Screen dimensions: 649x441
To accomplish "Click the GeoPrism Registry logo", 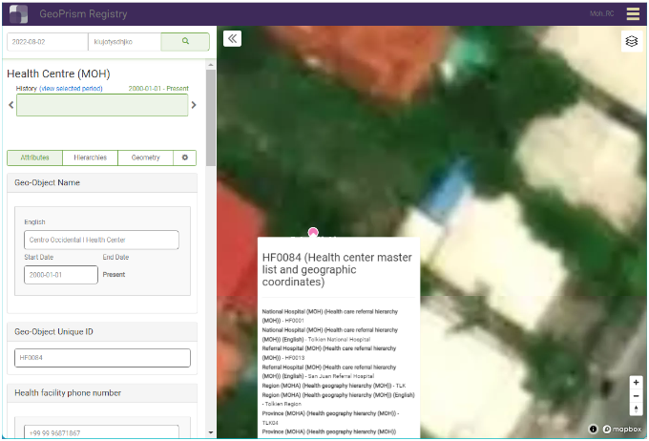I will coord(18,14).
